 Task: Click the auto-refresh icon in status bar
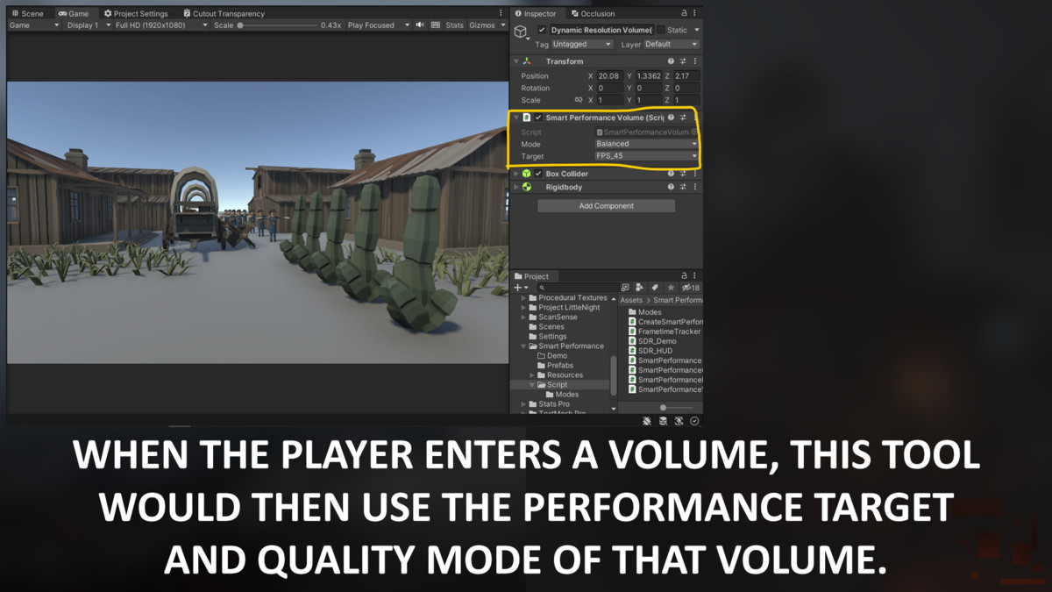pyautogui.click(x=679, y=421)
